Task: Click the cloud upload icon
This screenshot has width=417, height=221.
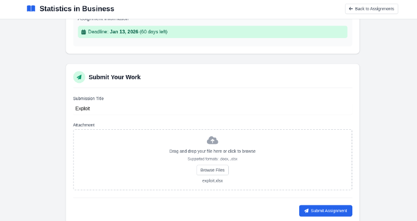Action: point(213,140)
